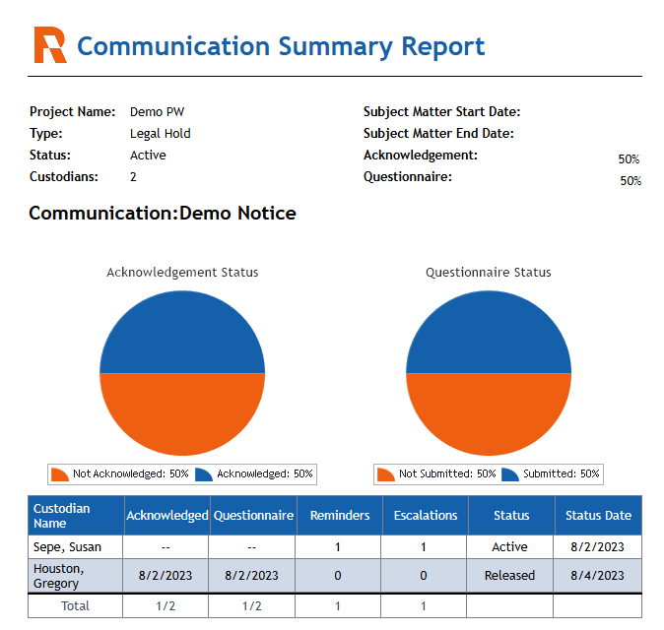The height and width of the screenshot is (630, 664).
Task: Click the Questionnaire 50% summary value
Action: (631, 181)
